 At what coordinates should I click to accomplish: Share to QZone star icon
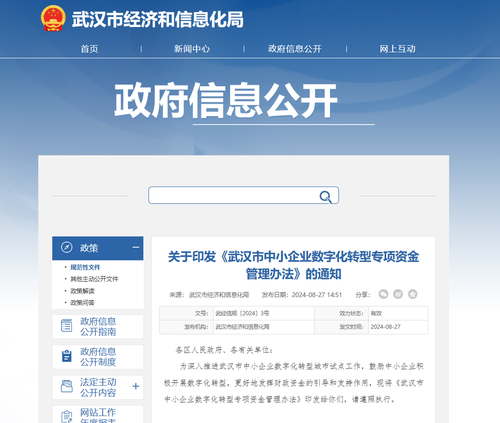click(412, 294)
